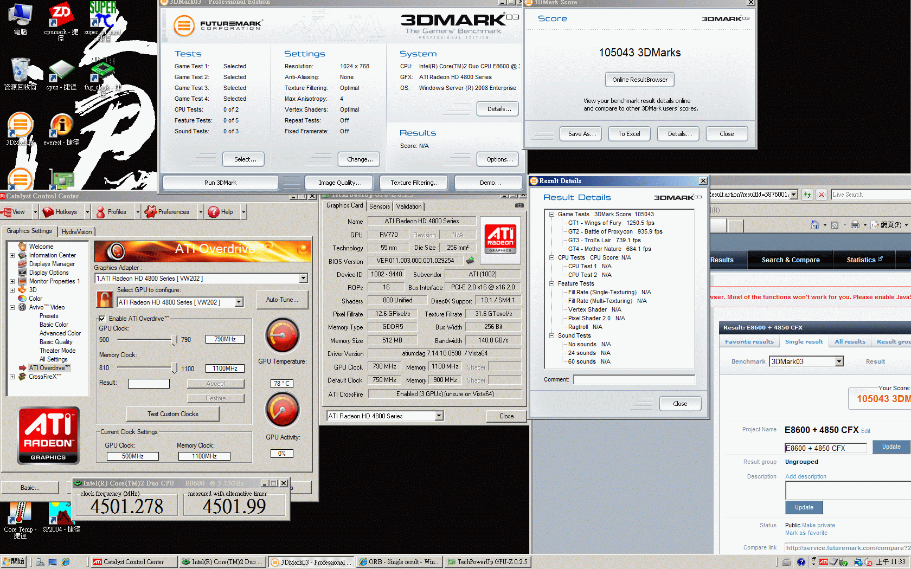
Task: Click the GPU Clock slider handle
Action: click(174, 340)
